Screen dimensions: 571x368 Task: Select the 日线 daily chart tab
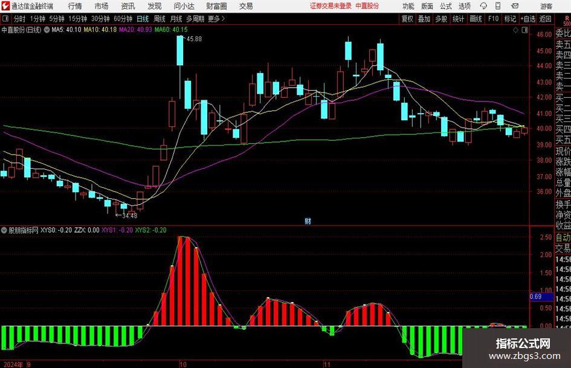[143, 19]
